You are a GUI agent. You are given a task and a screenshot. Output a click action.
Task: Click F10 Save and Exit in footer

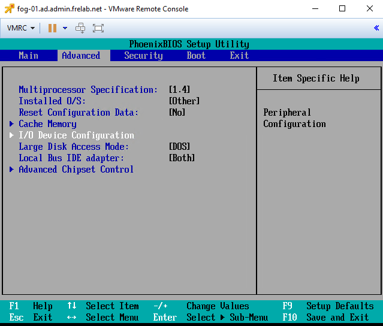pyautogui.click(x=325, y=318)
